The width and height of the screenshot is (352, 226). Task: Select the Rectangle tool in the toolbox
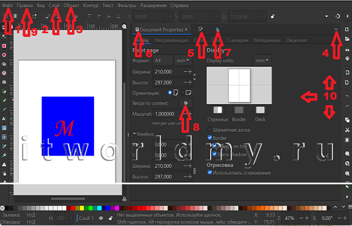point(4,46)
